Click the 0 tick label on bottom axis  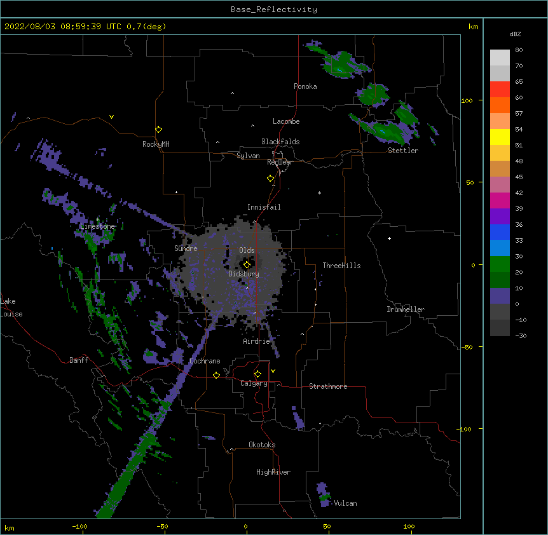tap(245, 526)
